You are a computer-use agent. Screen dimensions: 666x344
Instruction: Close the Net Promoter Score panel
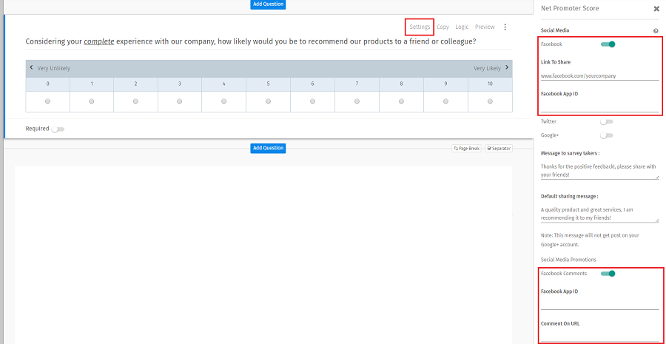656,9
